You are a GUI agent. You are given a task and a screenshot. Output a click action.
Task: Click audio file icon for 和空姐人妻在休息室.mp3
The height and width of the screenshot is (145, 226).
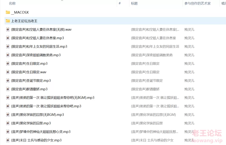[x=8, y=38]
